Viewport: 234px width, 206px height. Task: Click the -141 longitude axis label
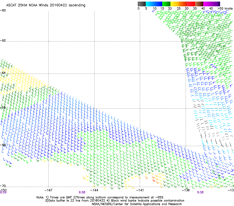pyautogui.click(x=140, y=190)
